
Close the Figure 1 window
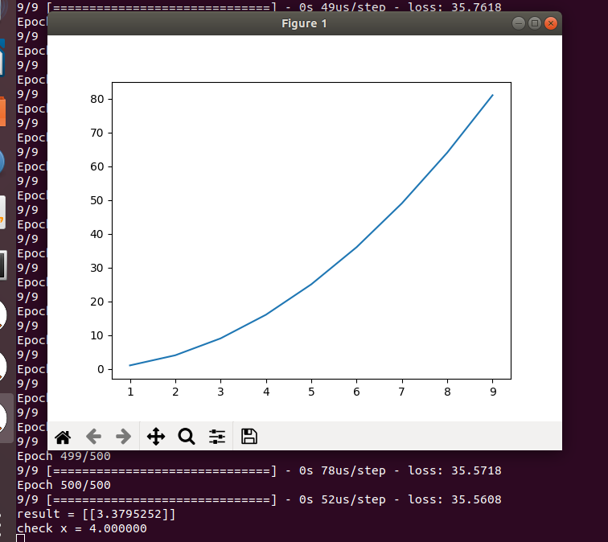551,23
